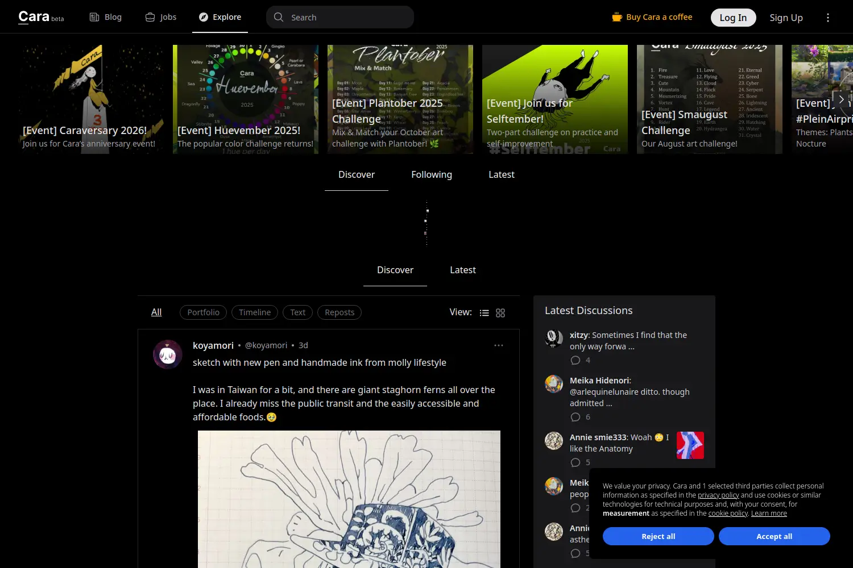Screen dimensions: 853x568
Task: Open the Cara beta home logo
Action: point(41,17)
